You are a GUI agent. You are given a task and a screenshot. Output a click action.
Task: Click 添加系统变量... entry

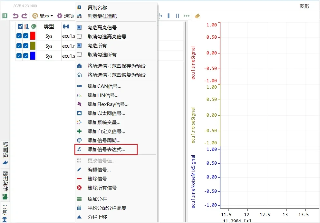[x=104, y=122]
